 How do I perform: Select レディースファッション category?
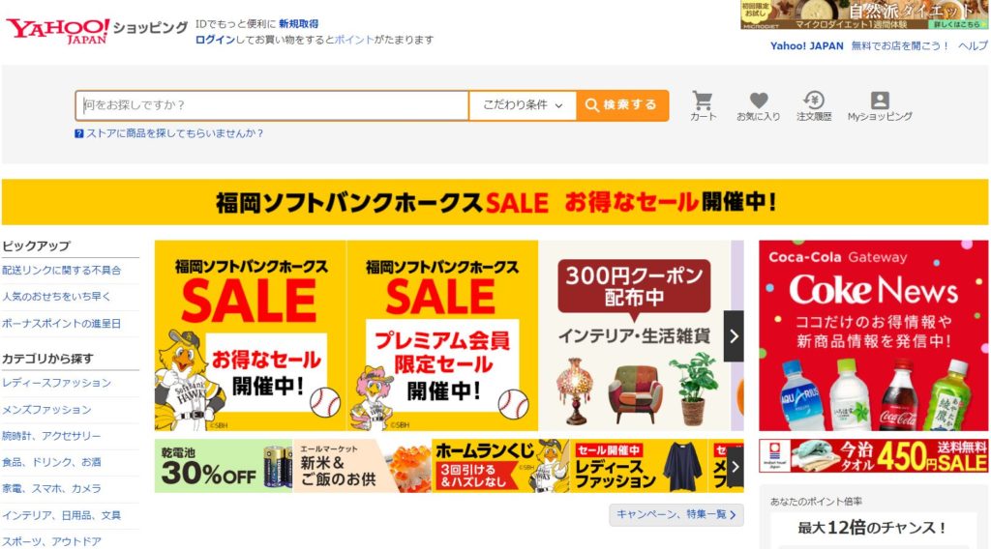coord(57,383)
